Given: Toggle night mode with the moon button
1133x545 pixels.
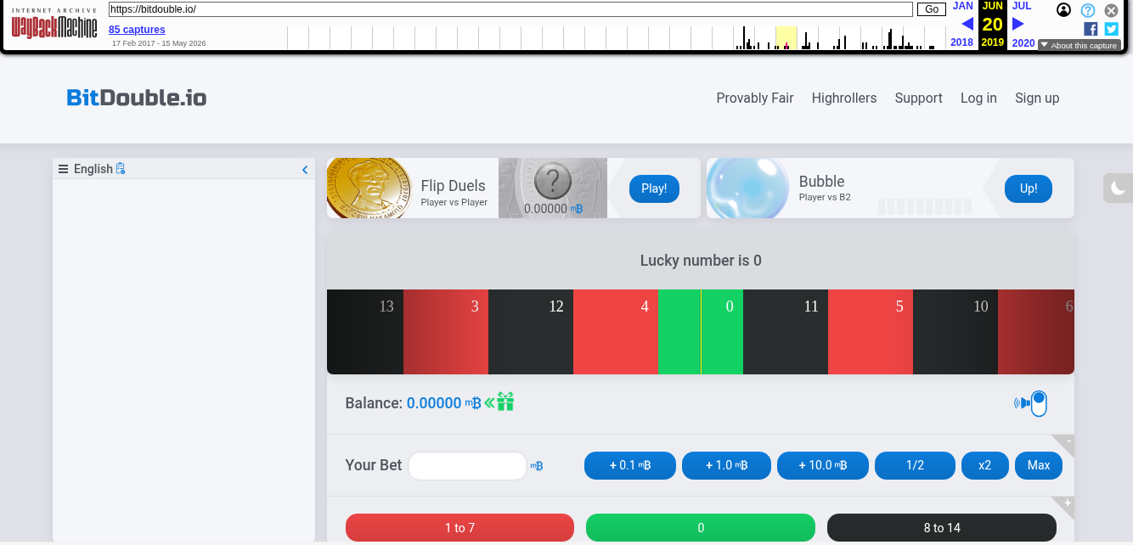Looking at the screenshot, I should pos(1118,188).
